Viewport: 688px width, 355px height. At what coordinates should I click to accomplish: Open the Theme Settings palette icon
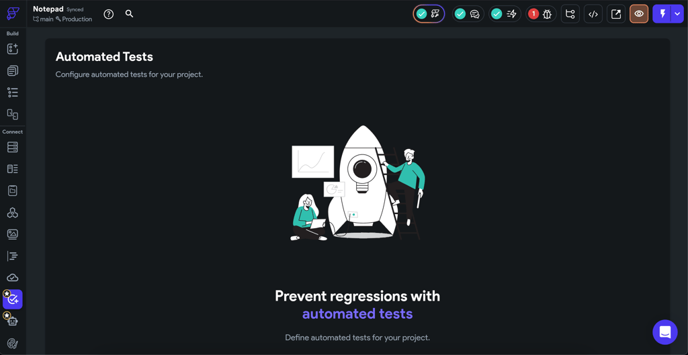pos(13,343)
